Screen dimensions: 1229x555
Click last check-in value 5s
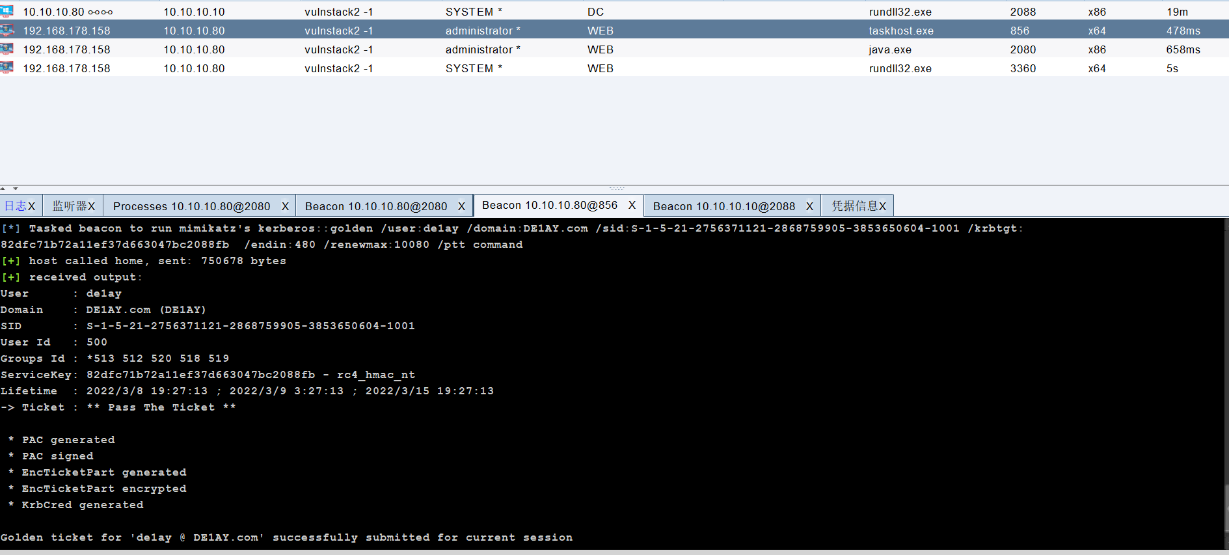1172,68
